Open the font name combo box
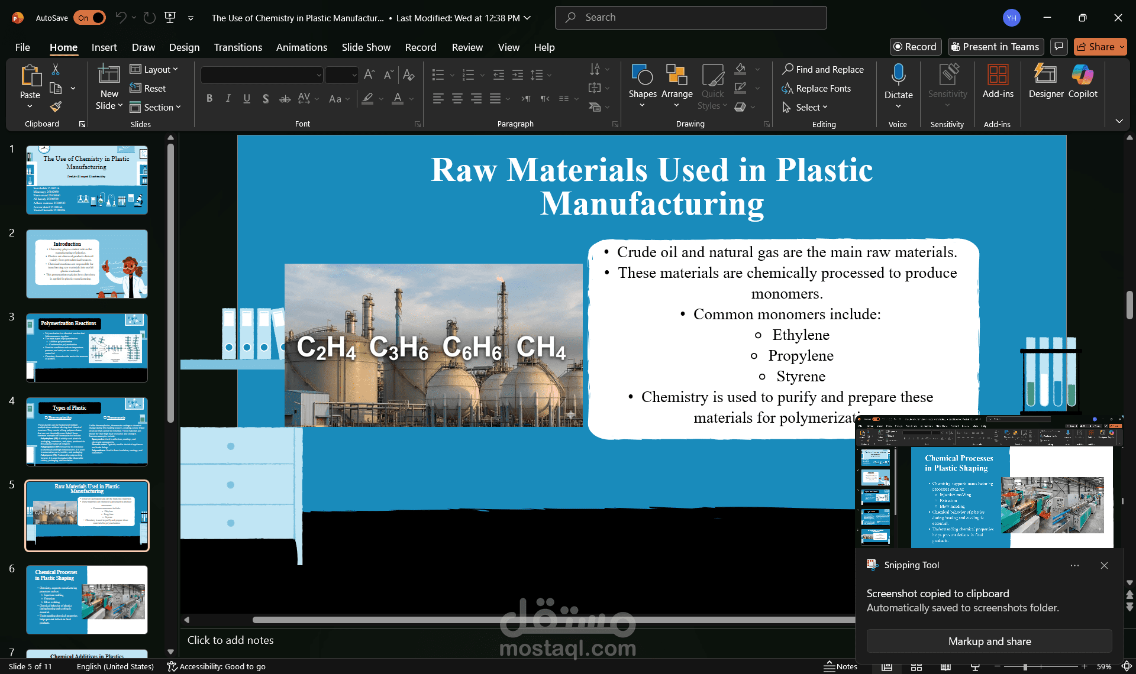This screenshot has width=1136, height=674. [262, 75]
